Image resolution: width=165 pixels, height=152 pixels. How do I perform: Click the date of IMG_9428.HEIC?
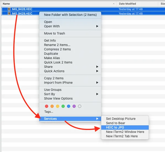(x=131, y=9)
